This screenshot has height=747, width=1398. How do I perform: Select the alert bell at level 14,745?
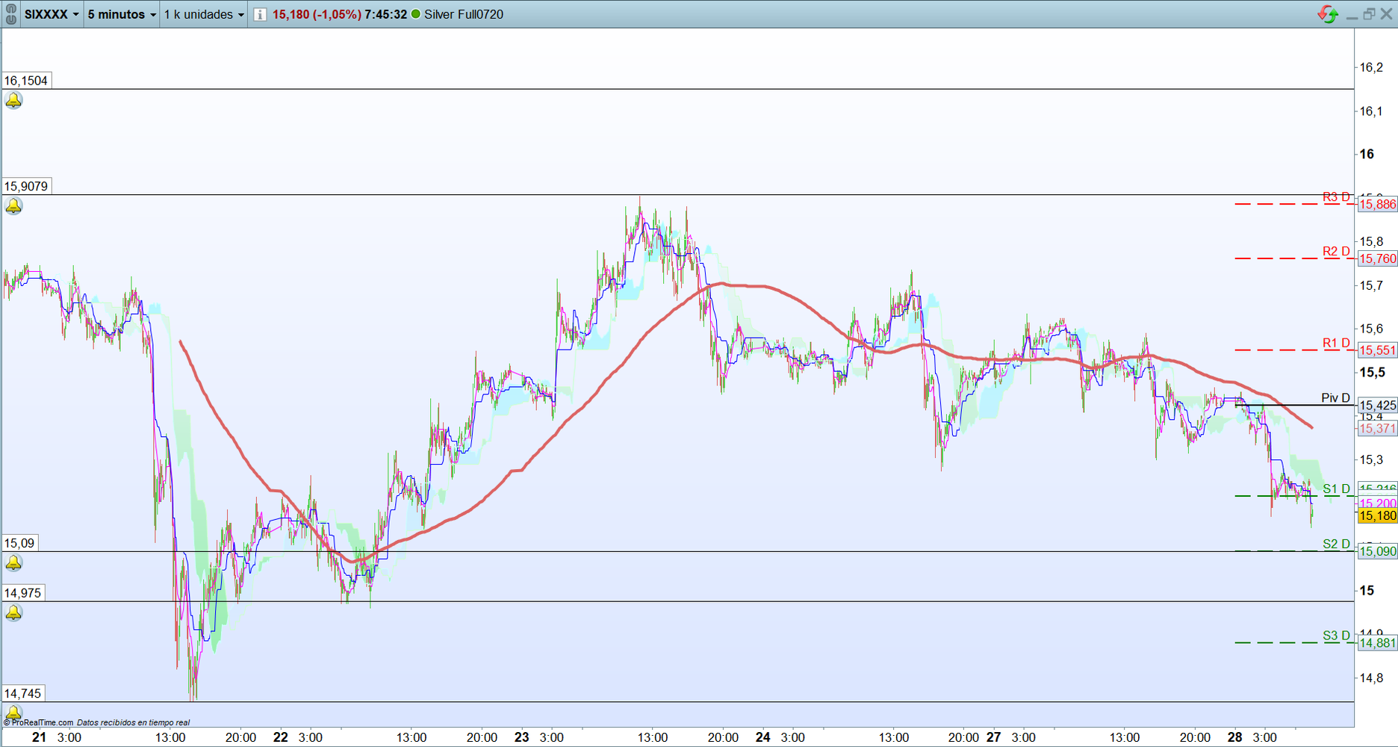(x=13, y=712)
